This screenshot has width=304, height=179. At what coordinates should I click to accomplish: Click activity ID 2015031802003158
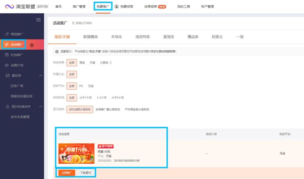[x=127, y=161]
